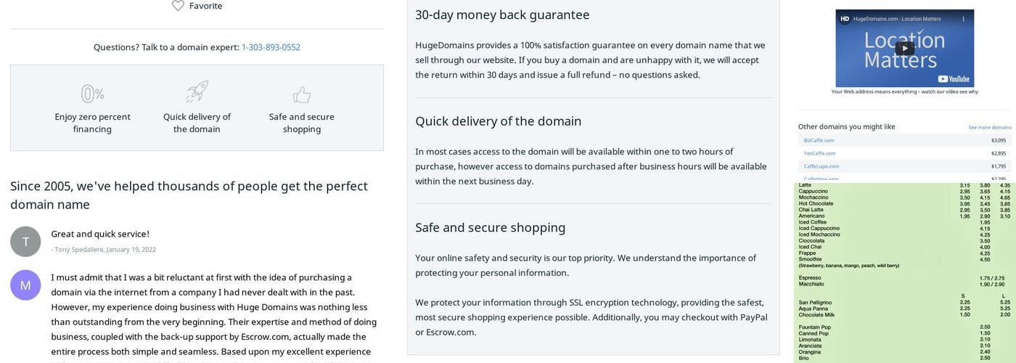This screenshot has height=363, width=1016.
Task: Click the YouTube logo on the video
Action: (953, 79)
